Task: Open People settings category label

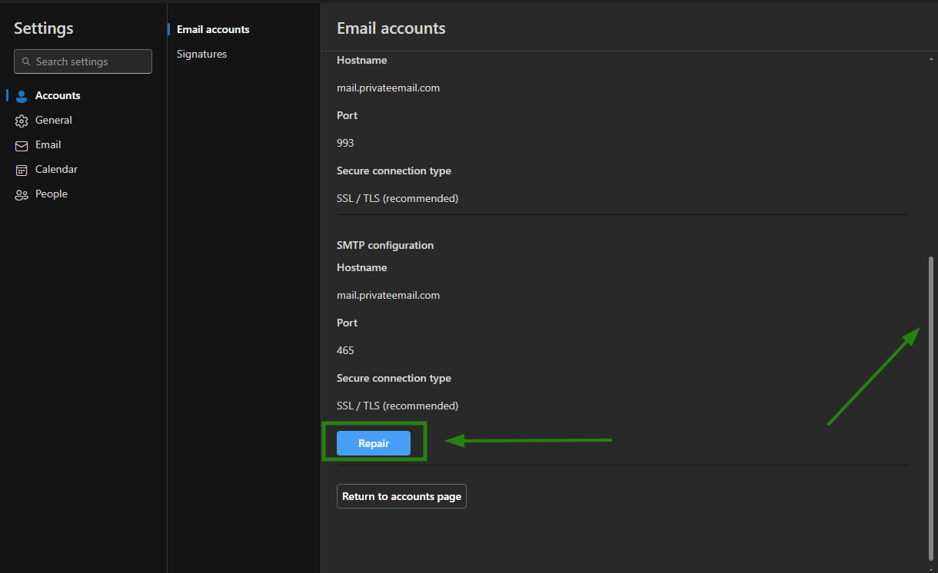Action: point(52,194)
